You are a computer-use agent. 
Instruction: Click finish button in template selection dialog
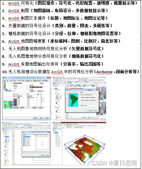click(x=43, y=155)
